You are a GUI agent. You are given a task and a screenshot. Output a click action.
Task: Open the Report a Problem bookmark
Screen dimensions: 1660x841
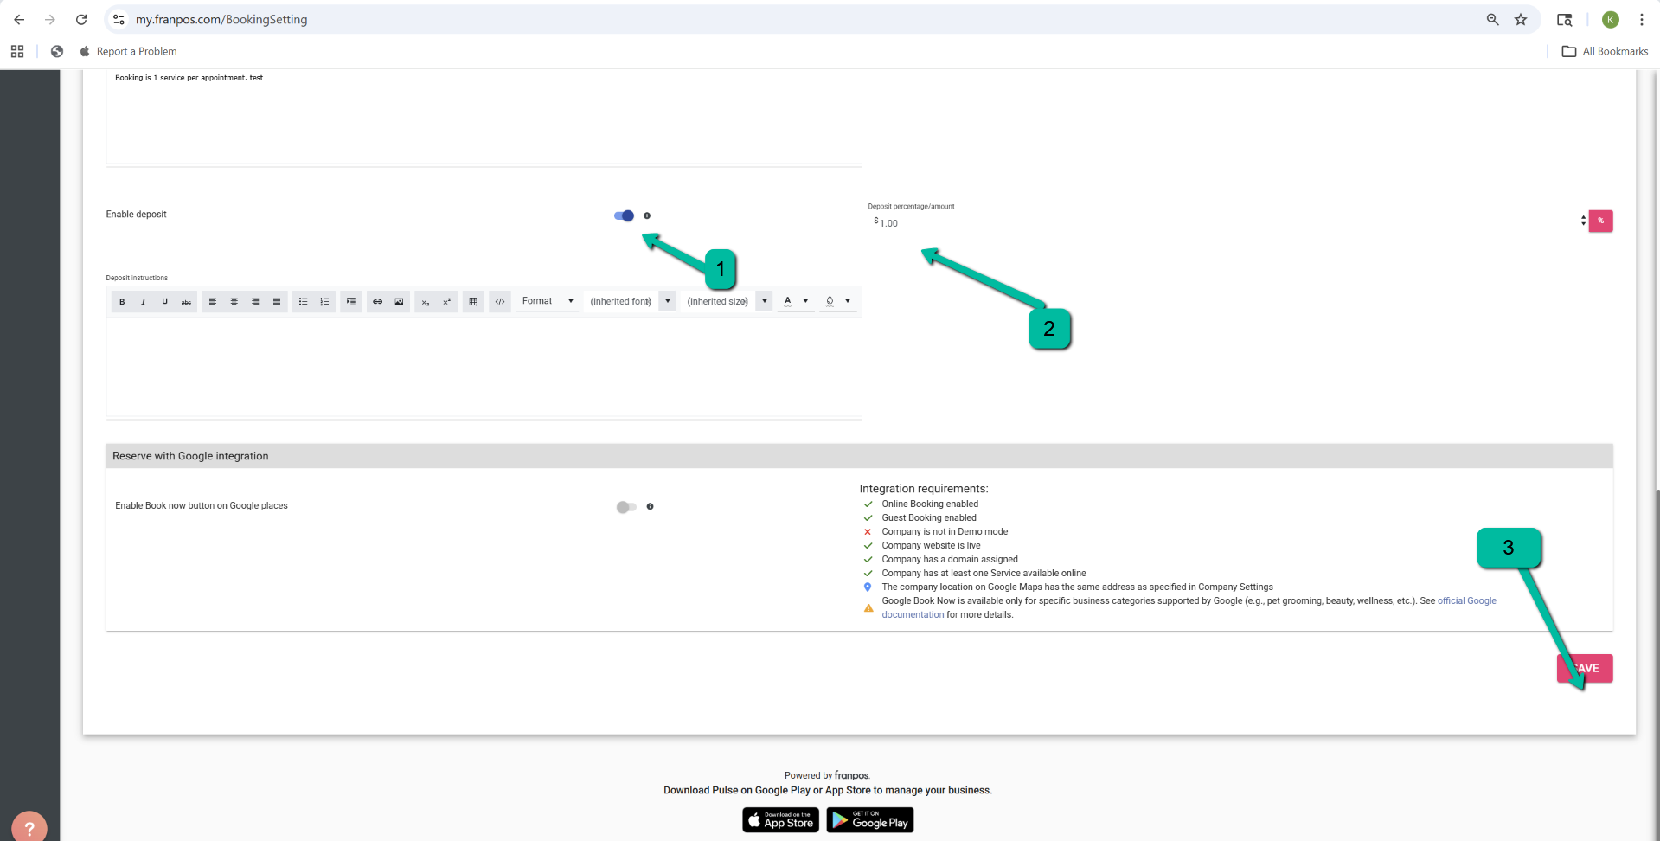(136, 52)
